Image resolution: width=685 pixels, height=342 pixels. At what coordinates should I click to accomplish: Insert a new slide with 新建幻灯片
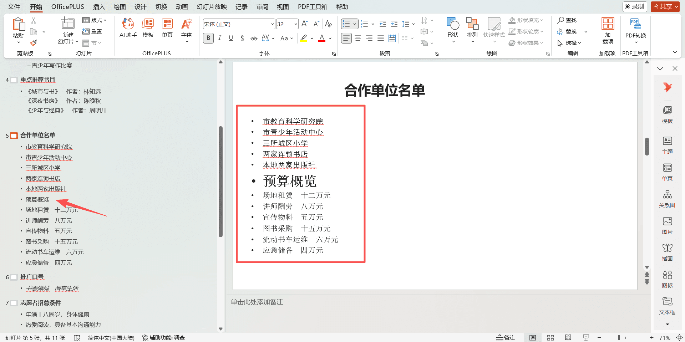68,31
